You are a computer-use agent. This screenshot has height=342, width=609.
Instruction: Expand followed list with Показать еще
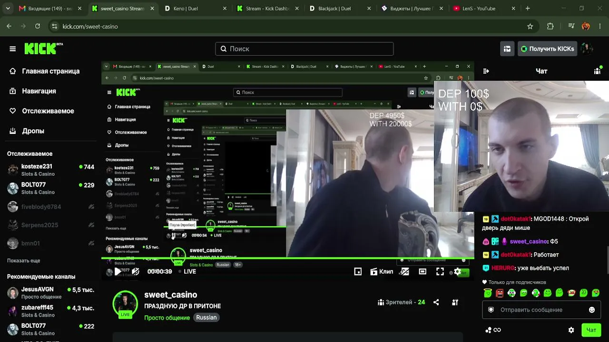[23, 261]
